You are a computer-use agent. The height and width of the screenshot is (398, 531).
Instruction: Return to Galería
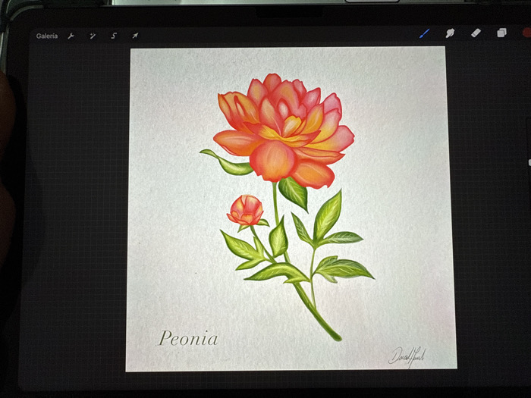47,36
